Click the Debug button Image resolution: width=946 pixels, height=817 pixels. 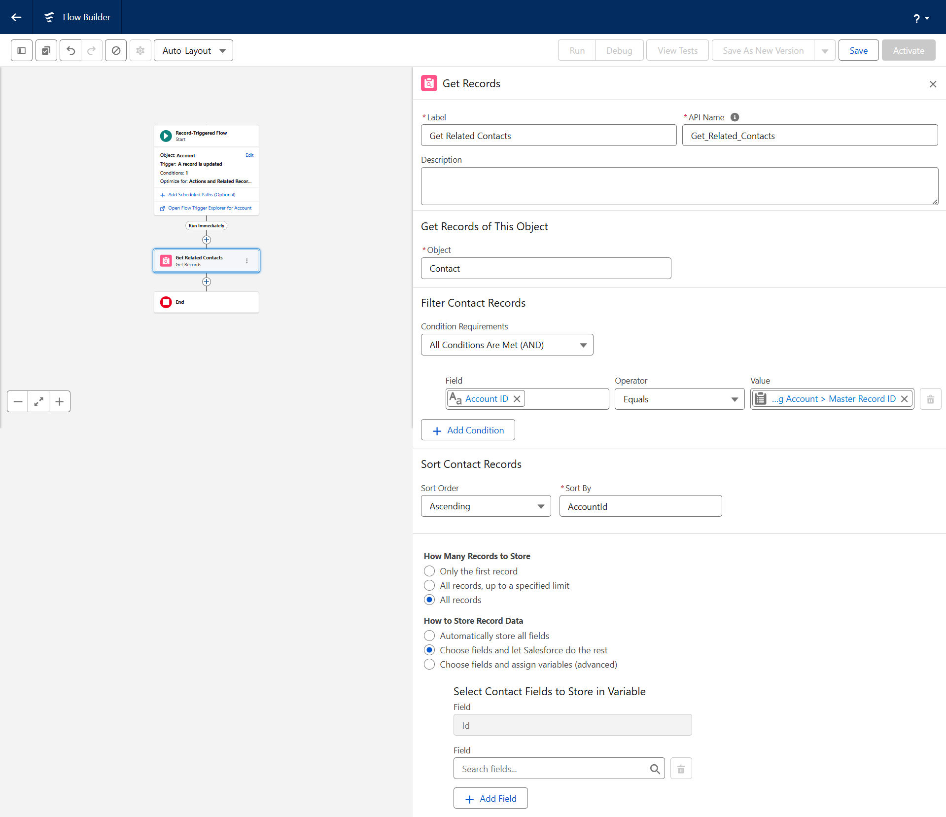tap(619, 50)
